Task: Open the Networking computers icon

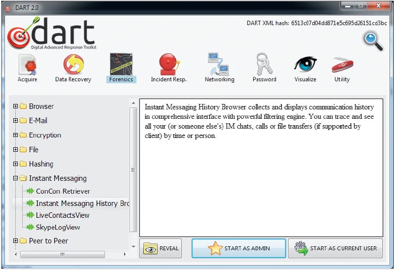Action: coord(219,64)
